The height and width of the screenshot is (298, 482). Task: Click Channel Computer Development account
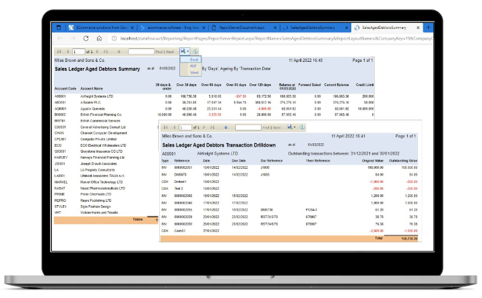click(104, 133)
